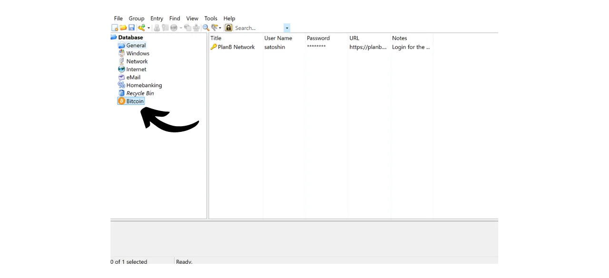Add a new entry using the key icon

[x=142, y=28]
